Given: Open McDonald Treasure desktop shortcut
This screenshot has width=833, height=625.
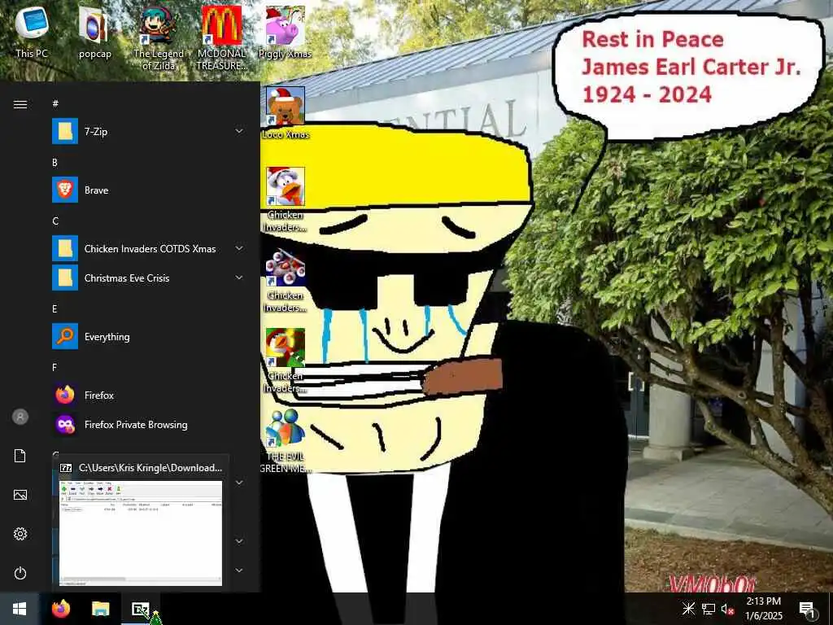Looking at the screenshot, I should click(x=221, y=38).
